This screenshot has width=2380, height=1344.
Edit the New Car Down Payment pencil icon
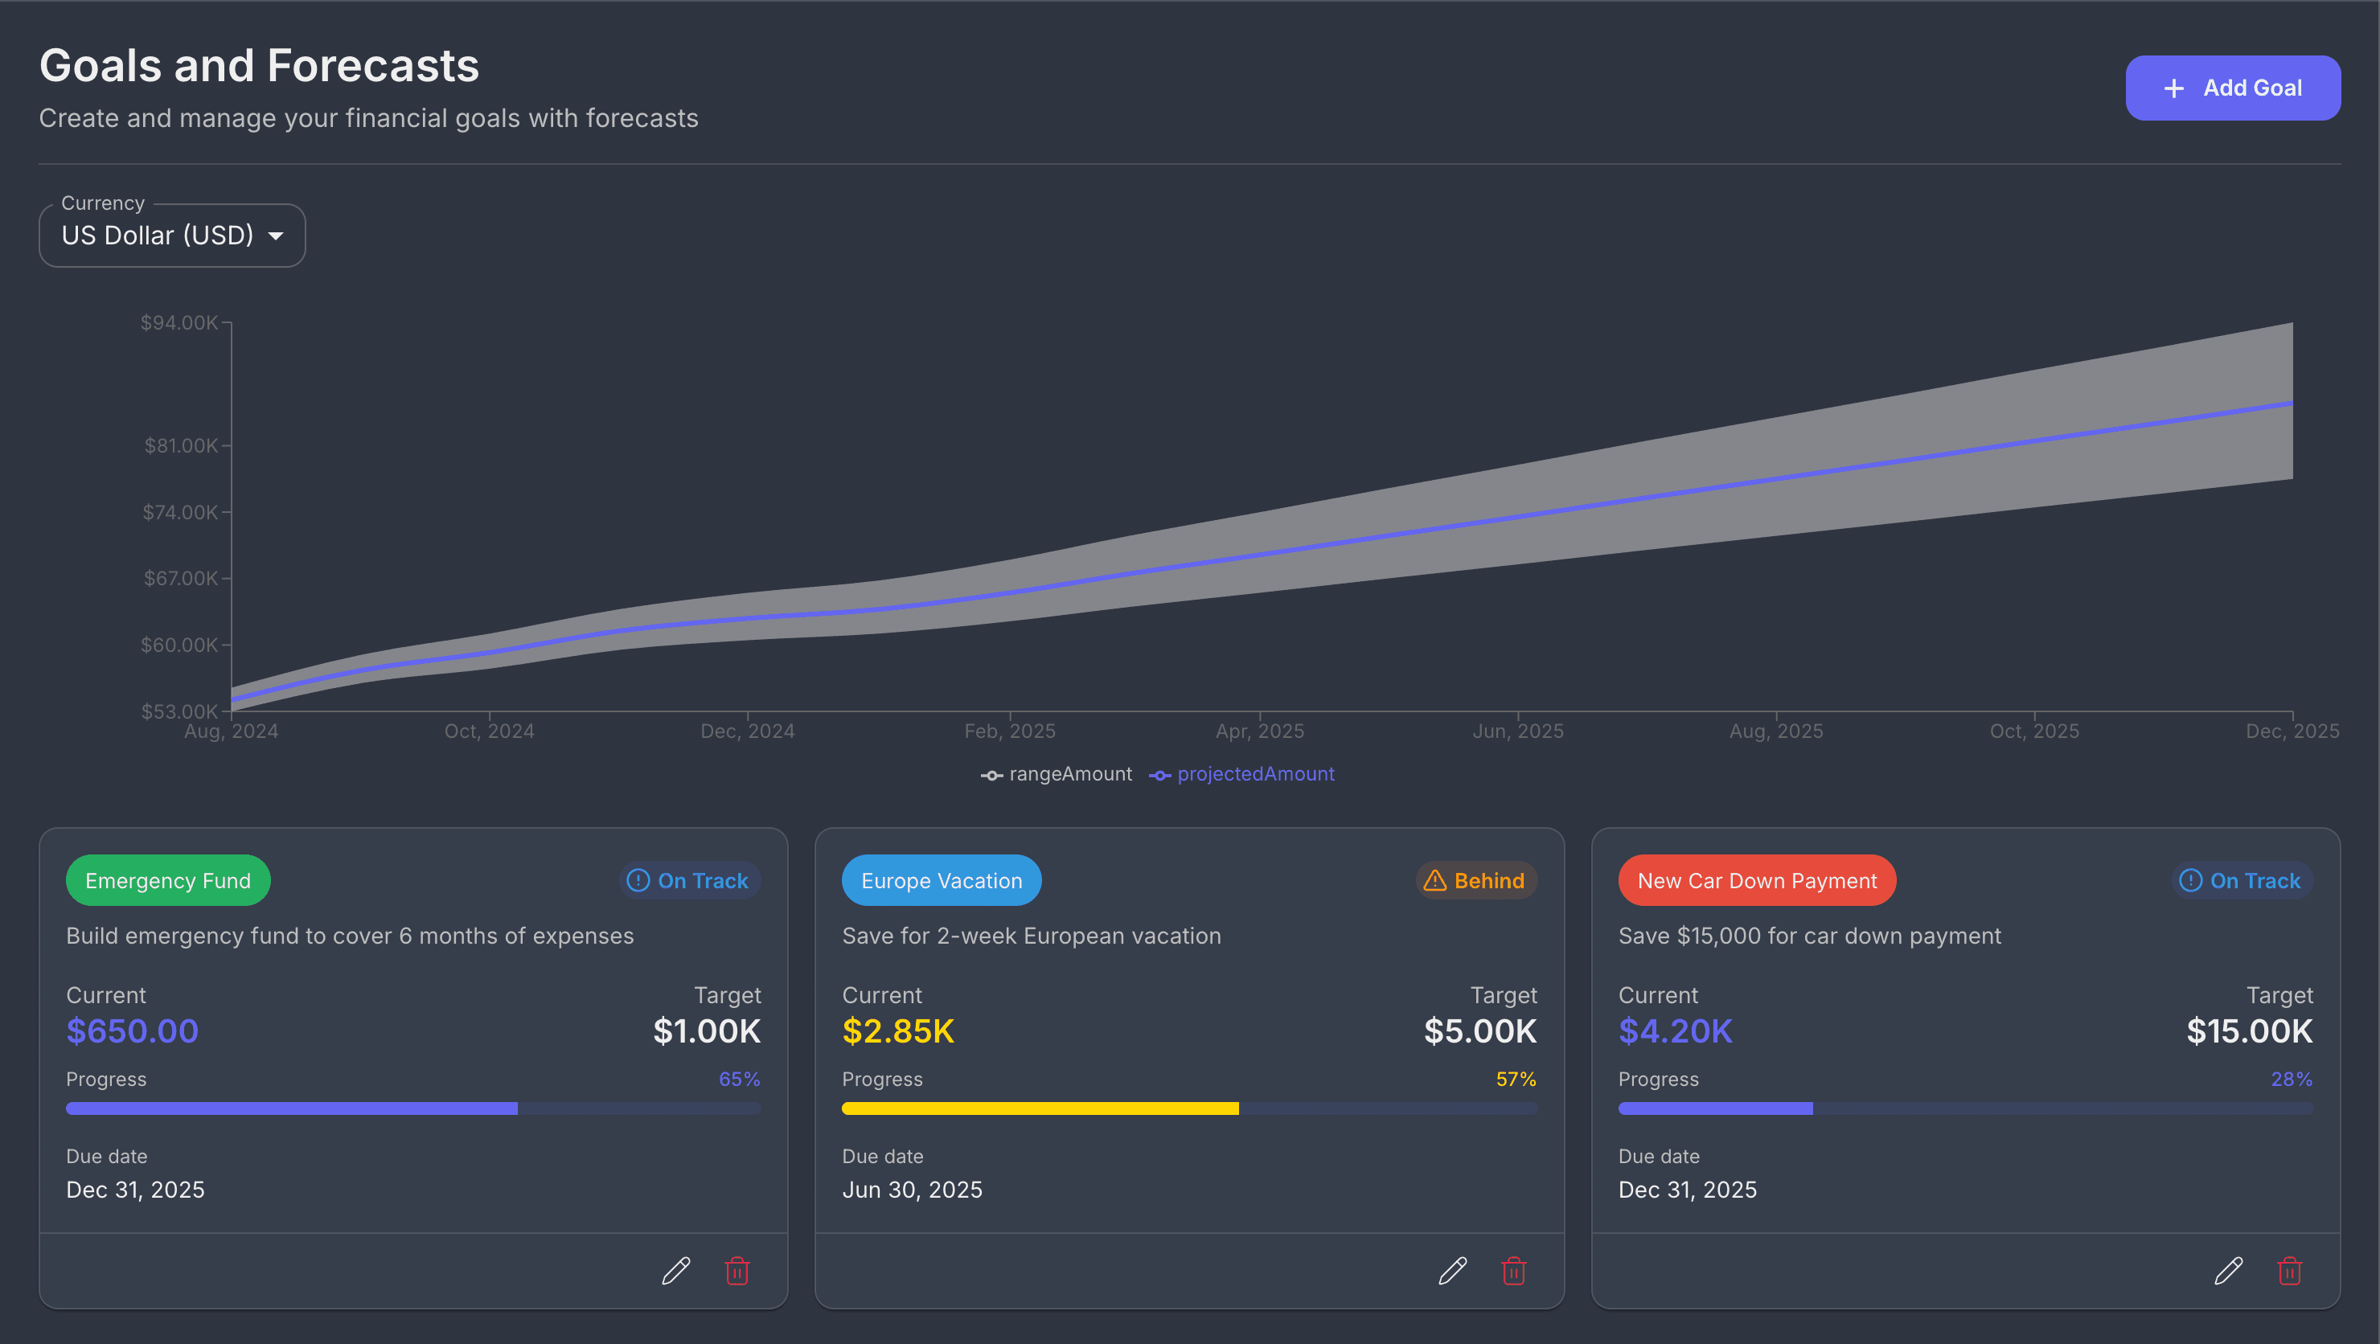pos(2229,1271)
